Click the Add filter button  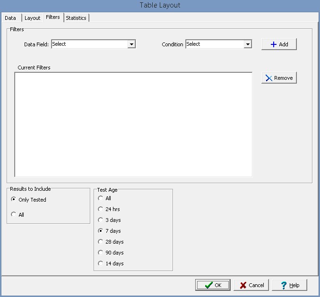(x=279, y=44)
